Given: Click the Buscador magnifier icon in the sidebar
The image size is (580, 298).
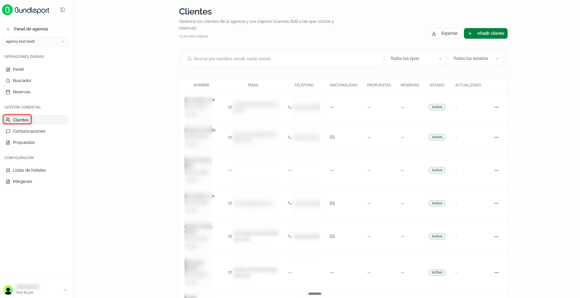Looking at the screenshot, I should [x=8, y=81].
